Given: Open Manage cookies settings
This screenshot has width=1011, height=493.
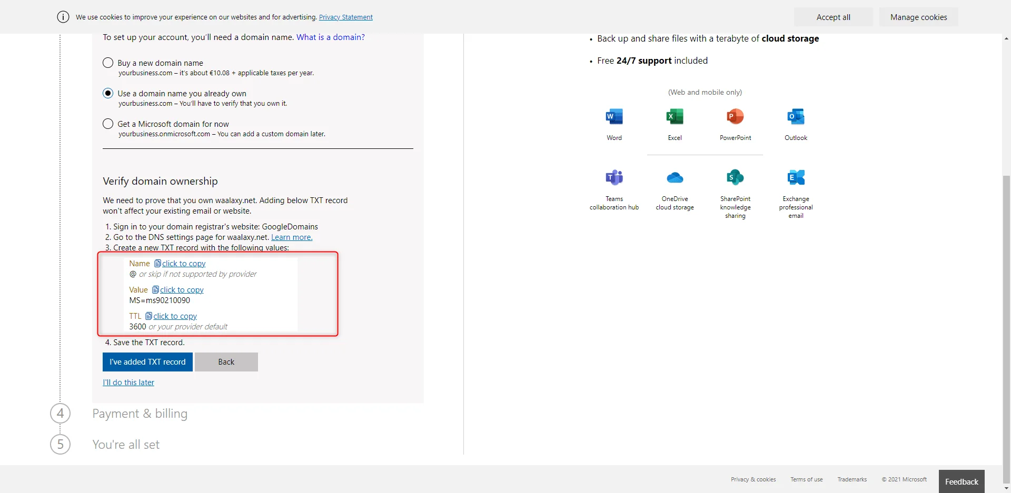Looking at the screenshot, I should pos(918,17).
